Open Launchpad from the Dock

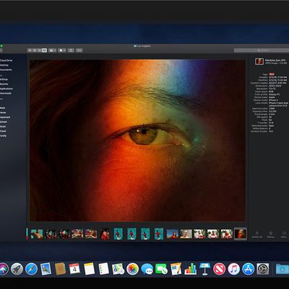point(17,269)
